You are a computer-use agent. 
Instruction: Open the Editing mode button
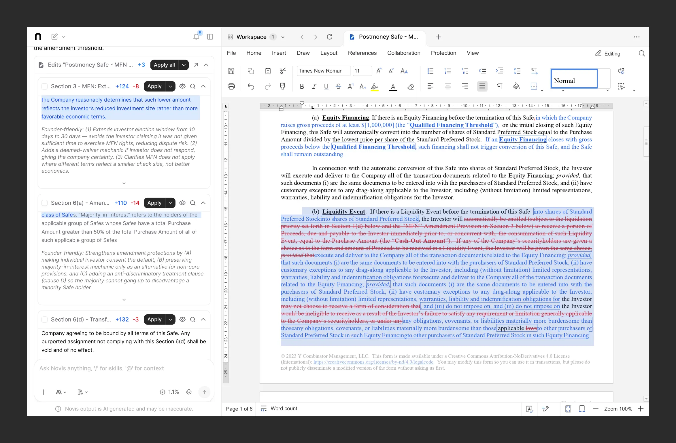[608, 53]
